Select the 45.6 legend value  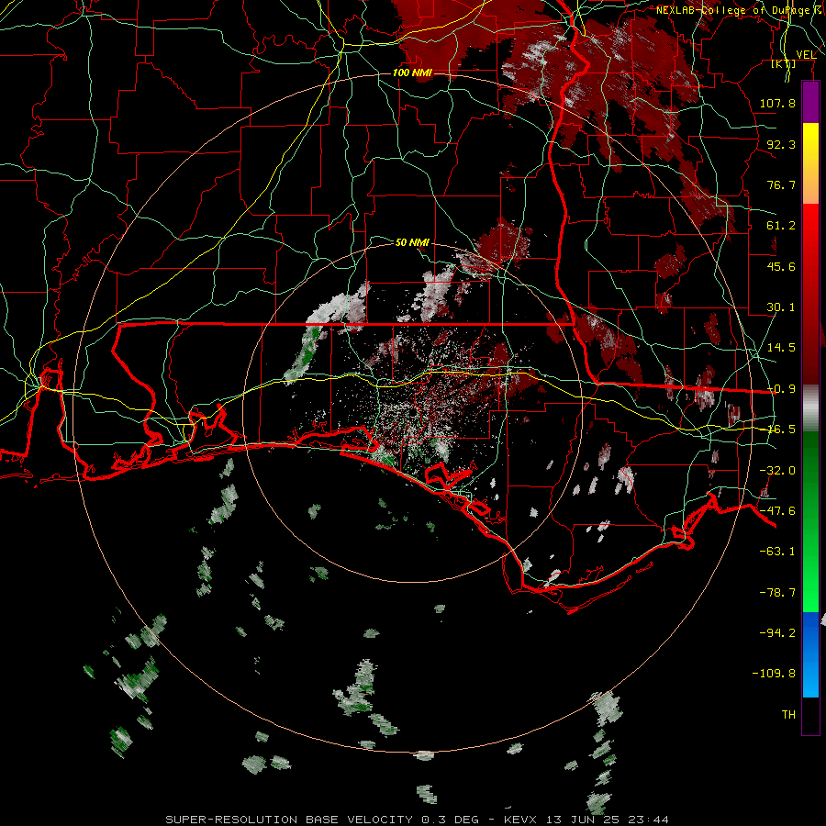point(781,266)
